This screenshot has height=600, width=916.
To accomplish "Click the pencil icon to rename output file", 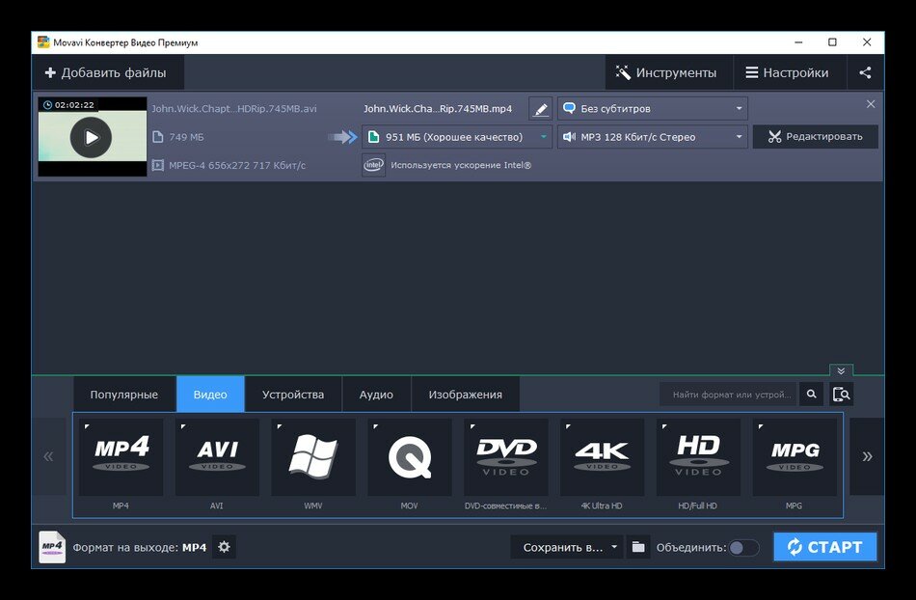I will (541, 109).
